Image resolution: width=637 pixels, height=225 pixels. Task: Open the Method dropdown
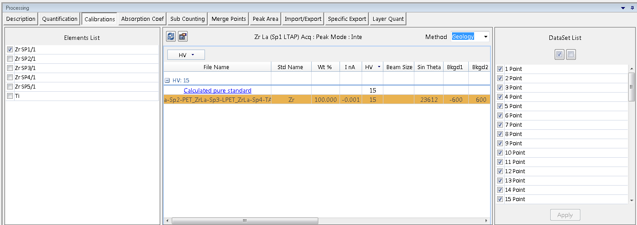tap(486, 37)
